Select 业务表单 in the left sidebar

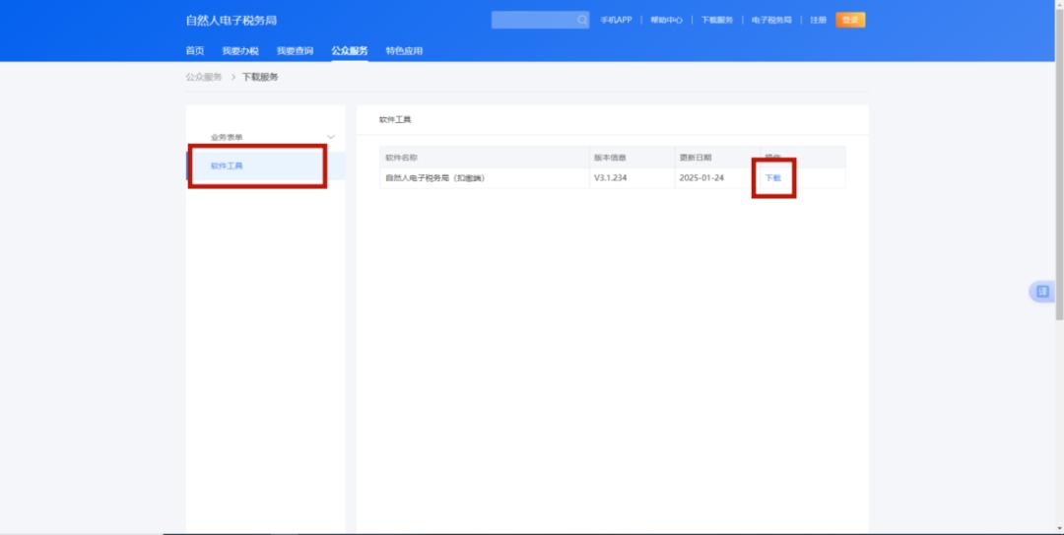[227, 137]
